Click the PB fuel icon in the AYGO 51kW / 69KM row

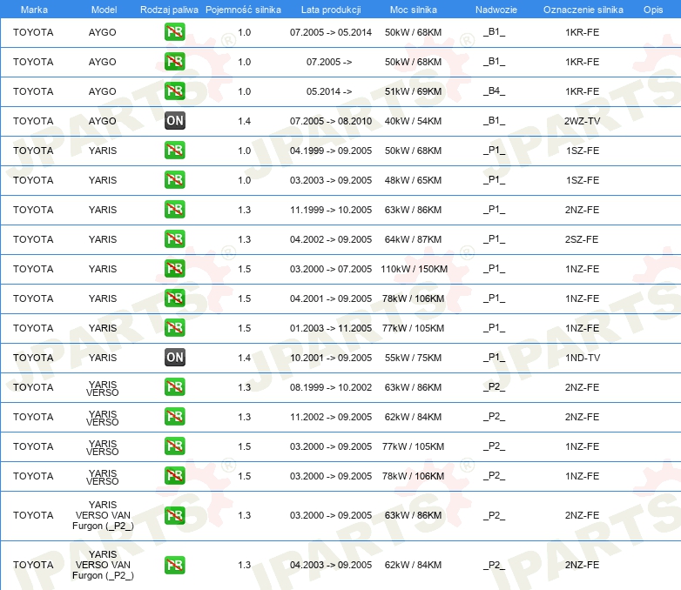point(175,91)
